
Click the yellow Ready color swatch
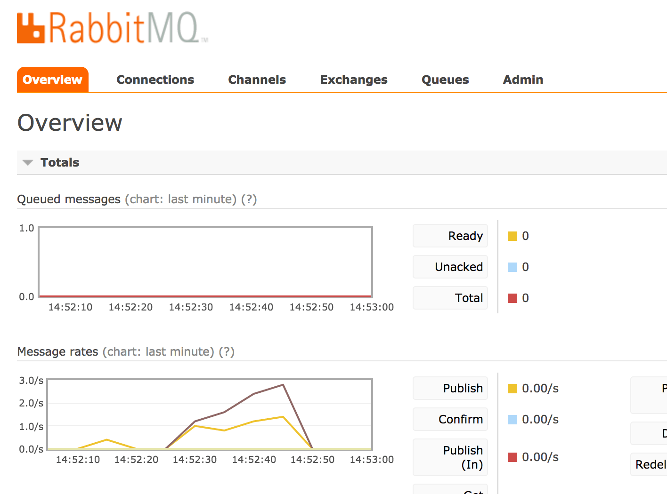click(x=512, y=236)
